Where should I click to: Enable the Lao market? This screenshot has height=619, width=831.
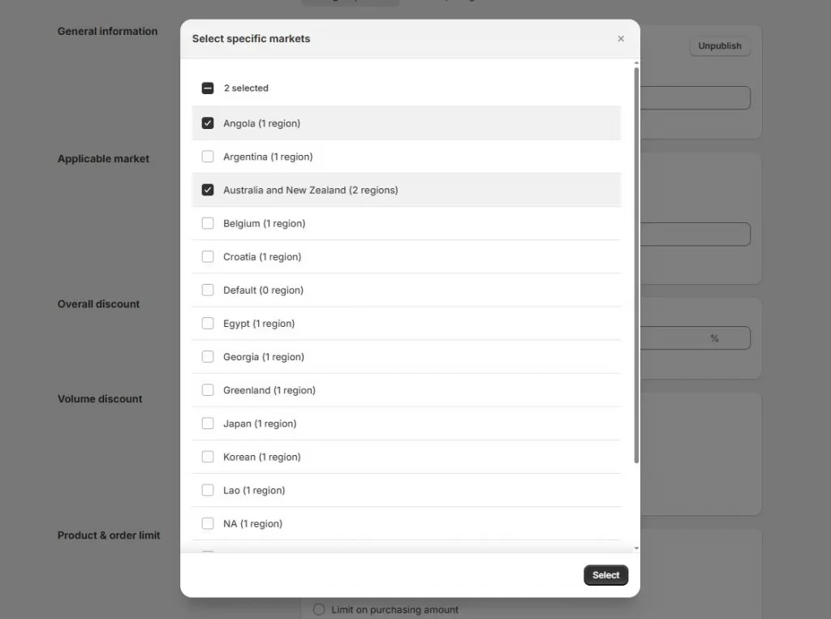[x=208, y=489]
